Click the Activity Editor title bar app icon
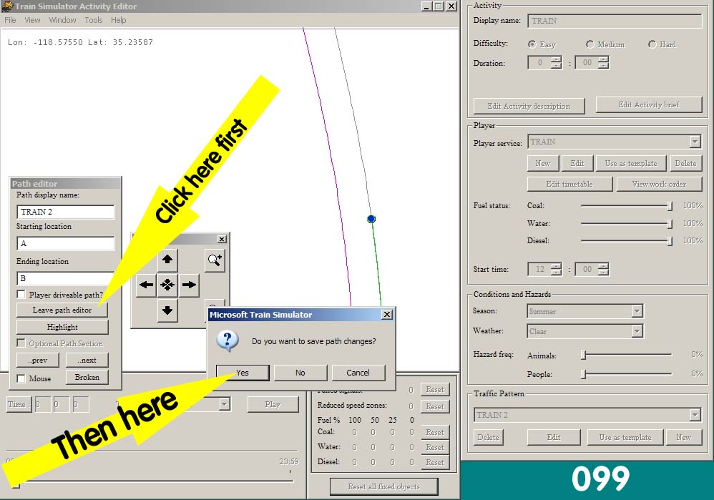This screenshot has width=714, height=500. 7,6
